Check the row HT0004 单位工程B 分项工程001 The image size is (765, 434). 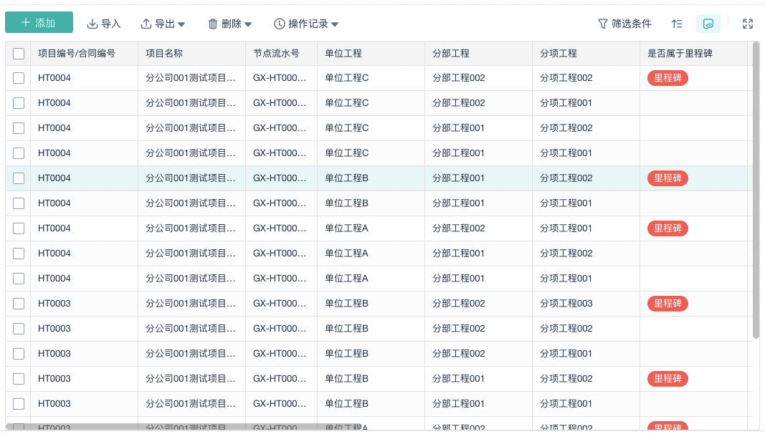19,203
